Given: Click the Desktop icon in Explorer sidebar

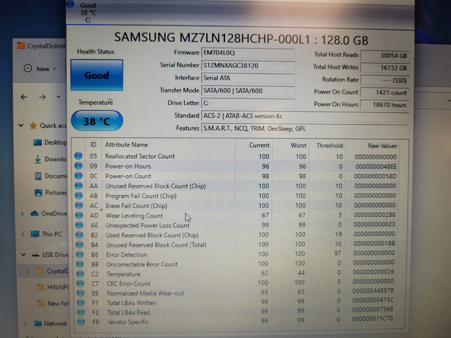Looking at the screenshot, I should 37,143.
